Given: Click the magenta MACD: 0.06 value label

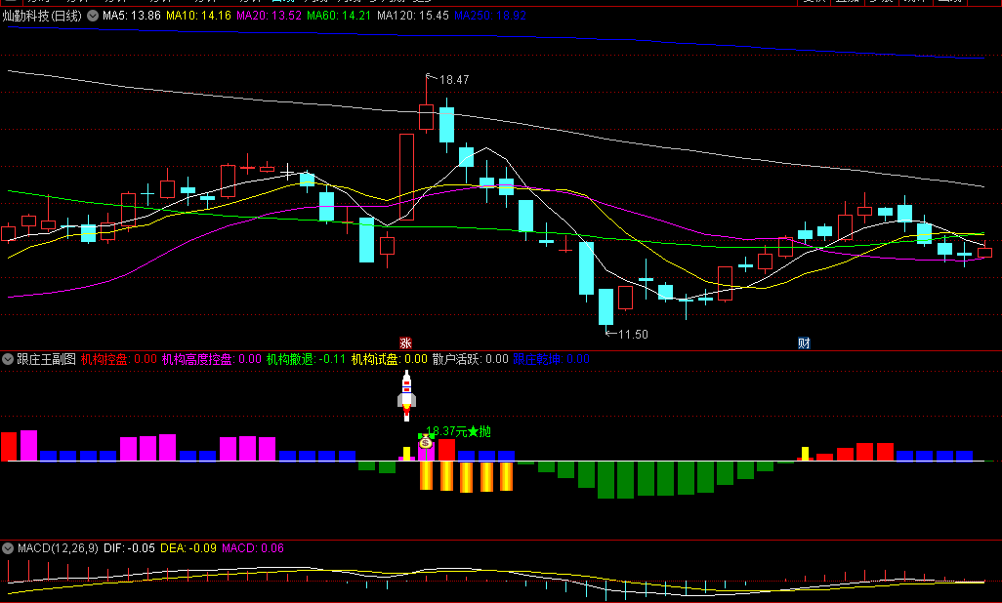Looking at the screenshot, I should [253, 548].
